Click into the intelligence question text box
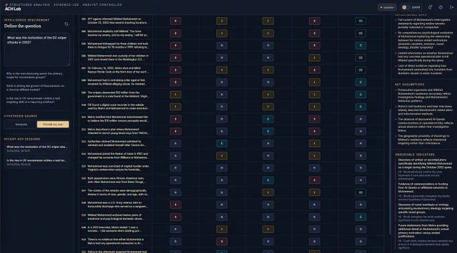Screen dimensions: 457x253 pos(37,49)
